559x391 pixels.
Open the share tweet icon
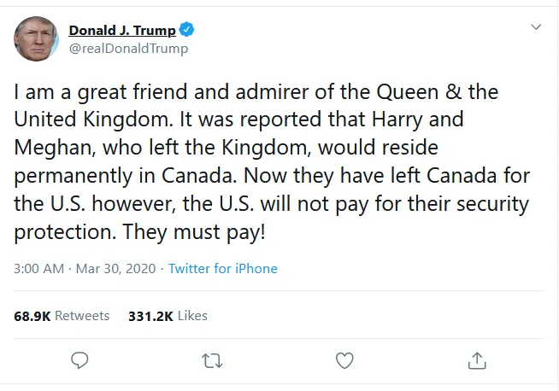477,360
